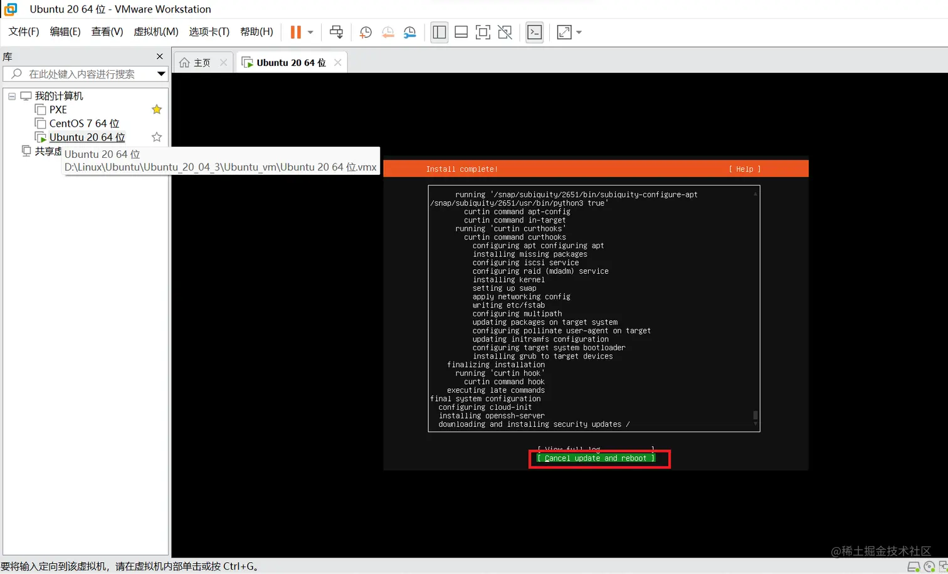Screen dimensions: 948x574
Task: Open the 文件(F) menu
Action: click(24, 31)
